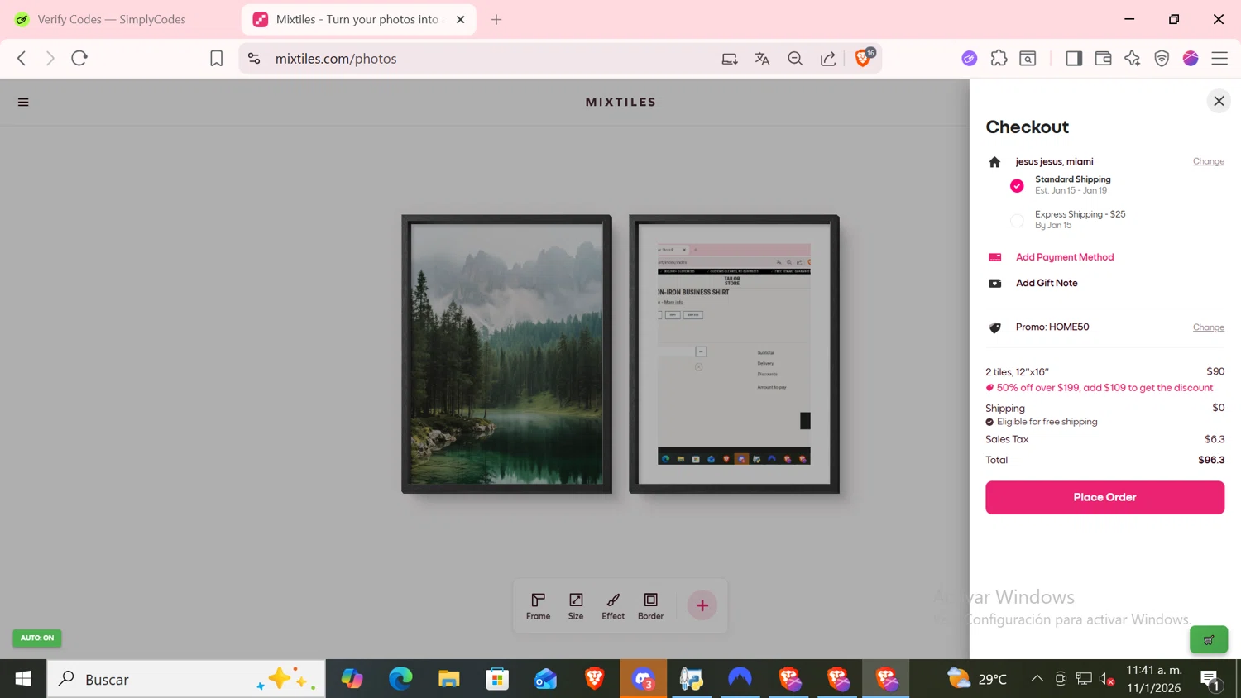Change the HOME50 promo code
This screenshot has width=1241, height=698.
click(1208, 327)
